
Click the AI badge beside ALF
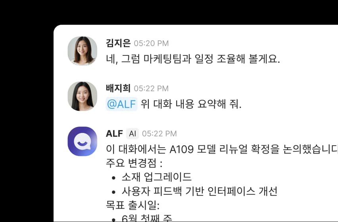click(133, 134)
